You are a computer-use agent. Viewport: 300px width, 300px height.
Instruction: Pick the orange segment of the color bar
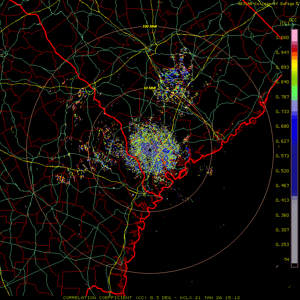coord(294,58)
